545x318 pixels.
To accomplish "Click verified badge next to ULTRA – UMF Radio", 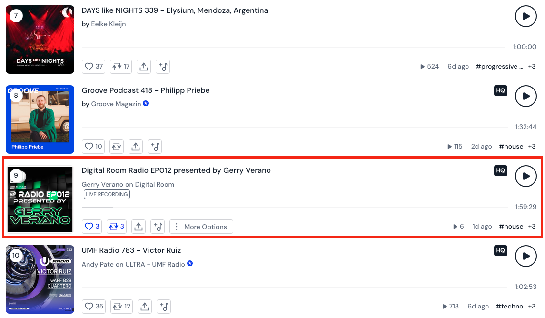I will tap(190, 263).
